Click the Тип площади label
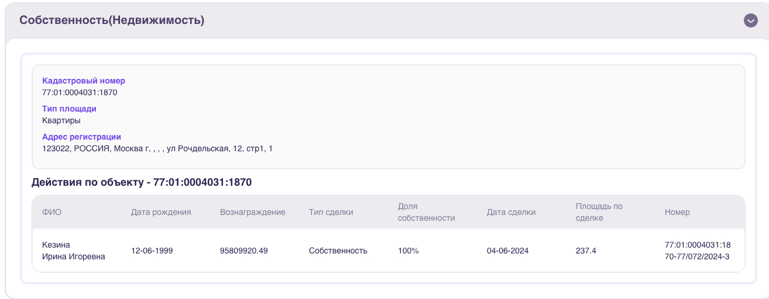This screenshot has height=299, width=769. coord(69,109)
